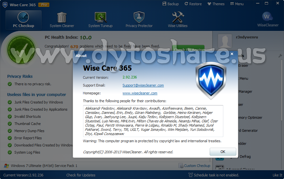Open the PC Checkup tab
This screenshot has width=284, height=179.
point(24,20)
